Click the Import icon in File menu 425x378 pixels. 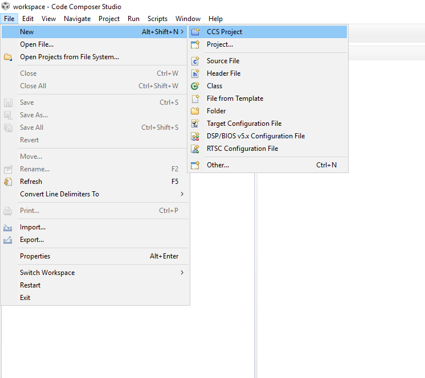[8, 227]
